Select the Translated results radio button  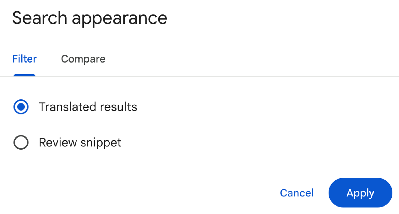[x=21, y=107]
